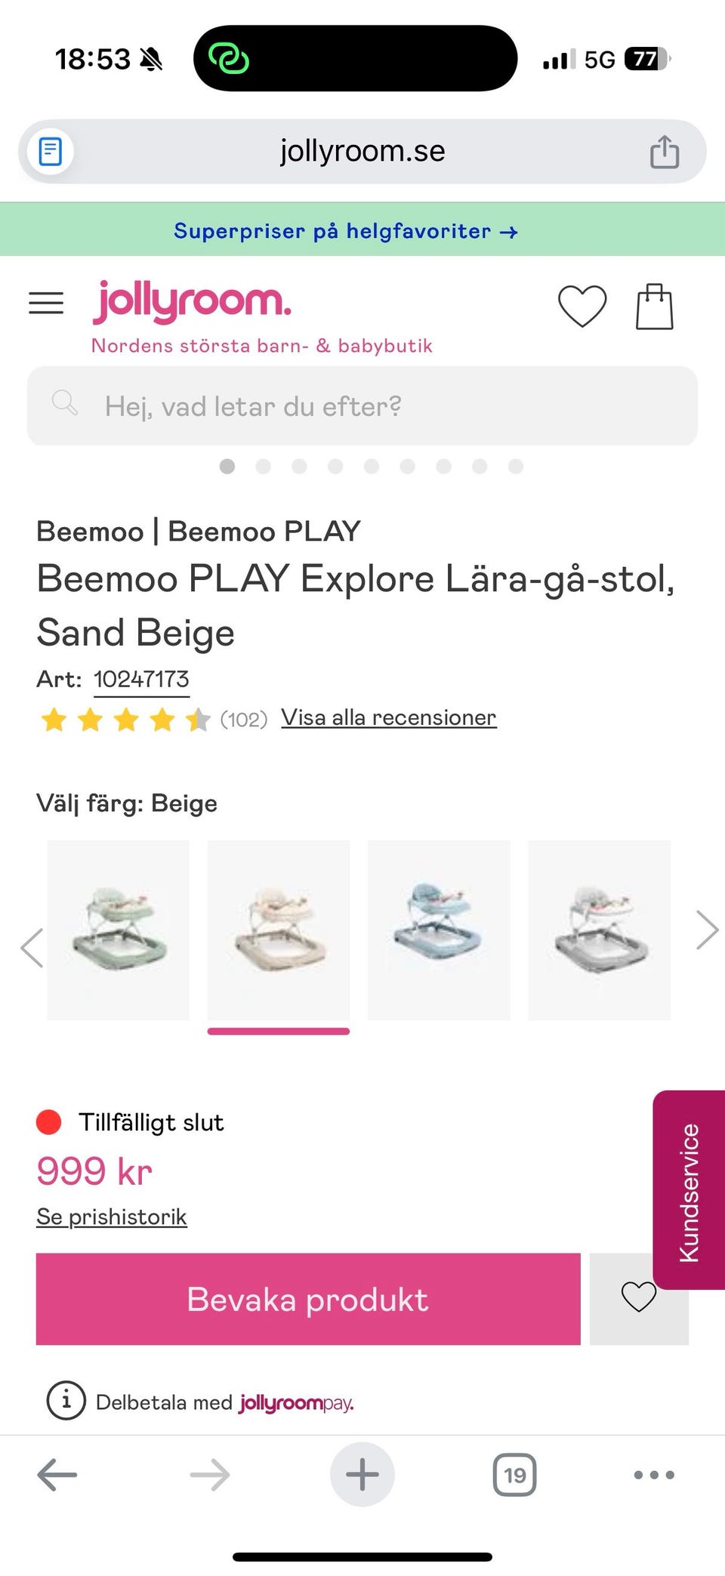Tap the browser share icon
This screenshot has height=1576, width=725.
(x=665, y=151)
